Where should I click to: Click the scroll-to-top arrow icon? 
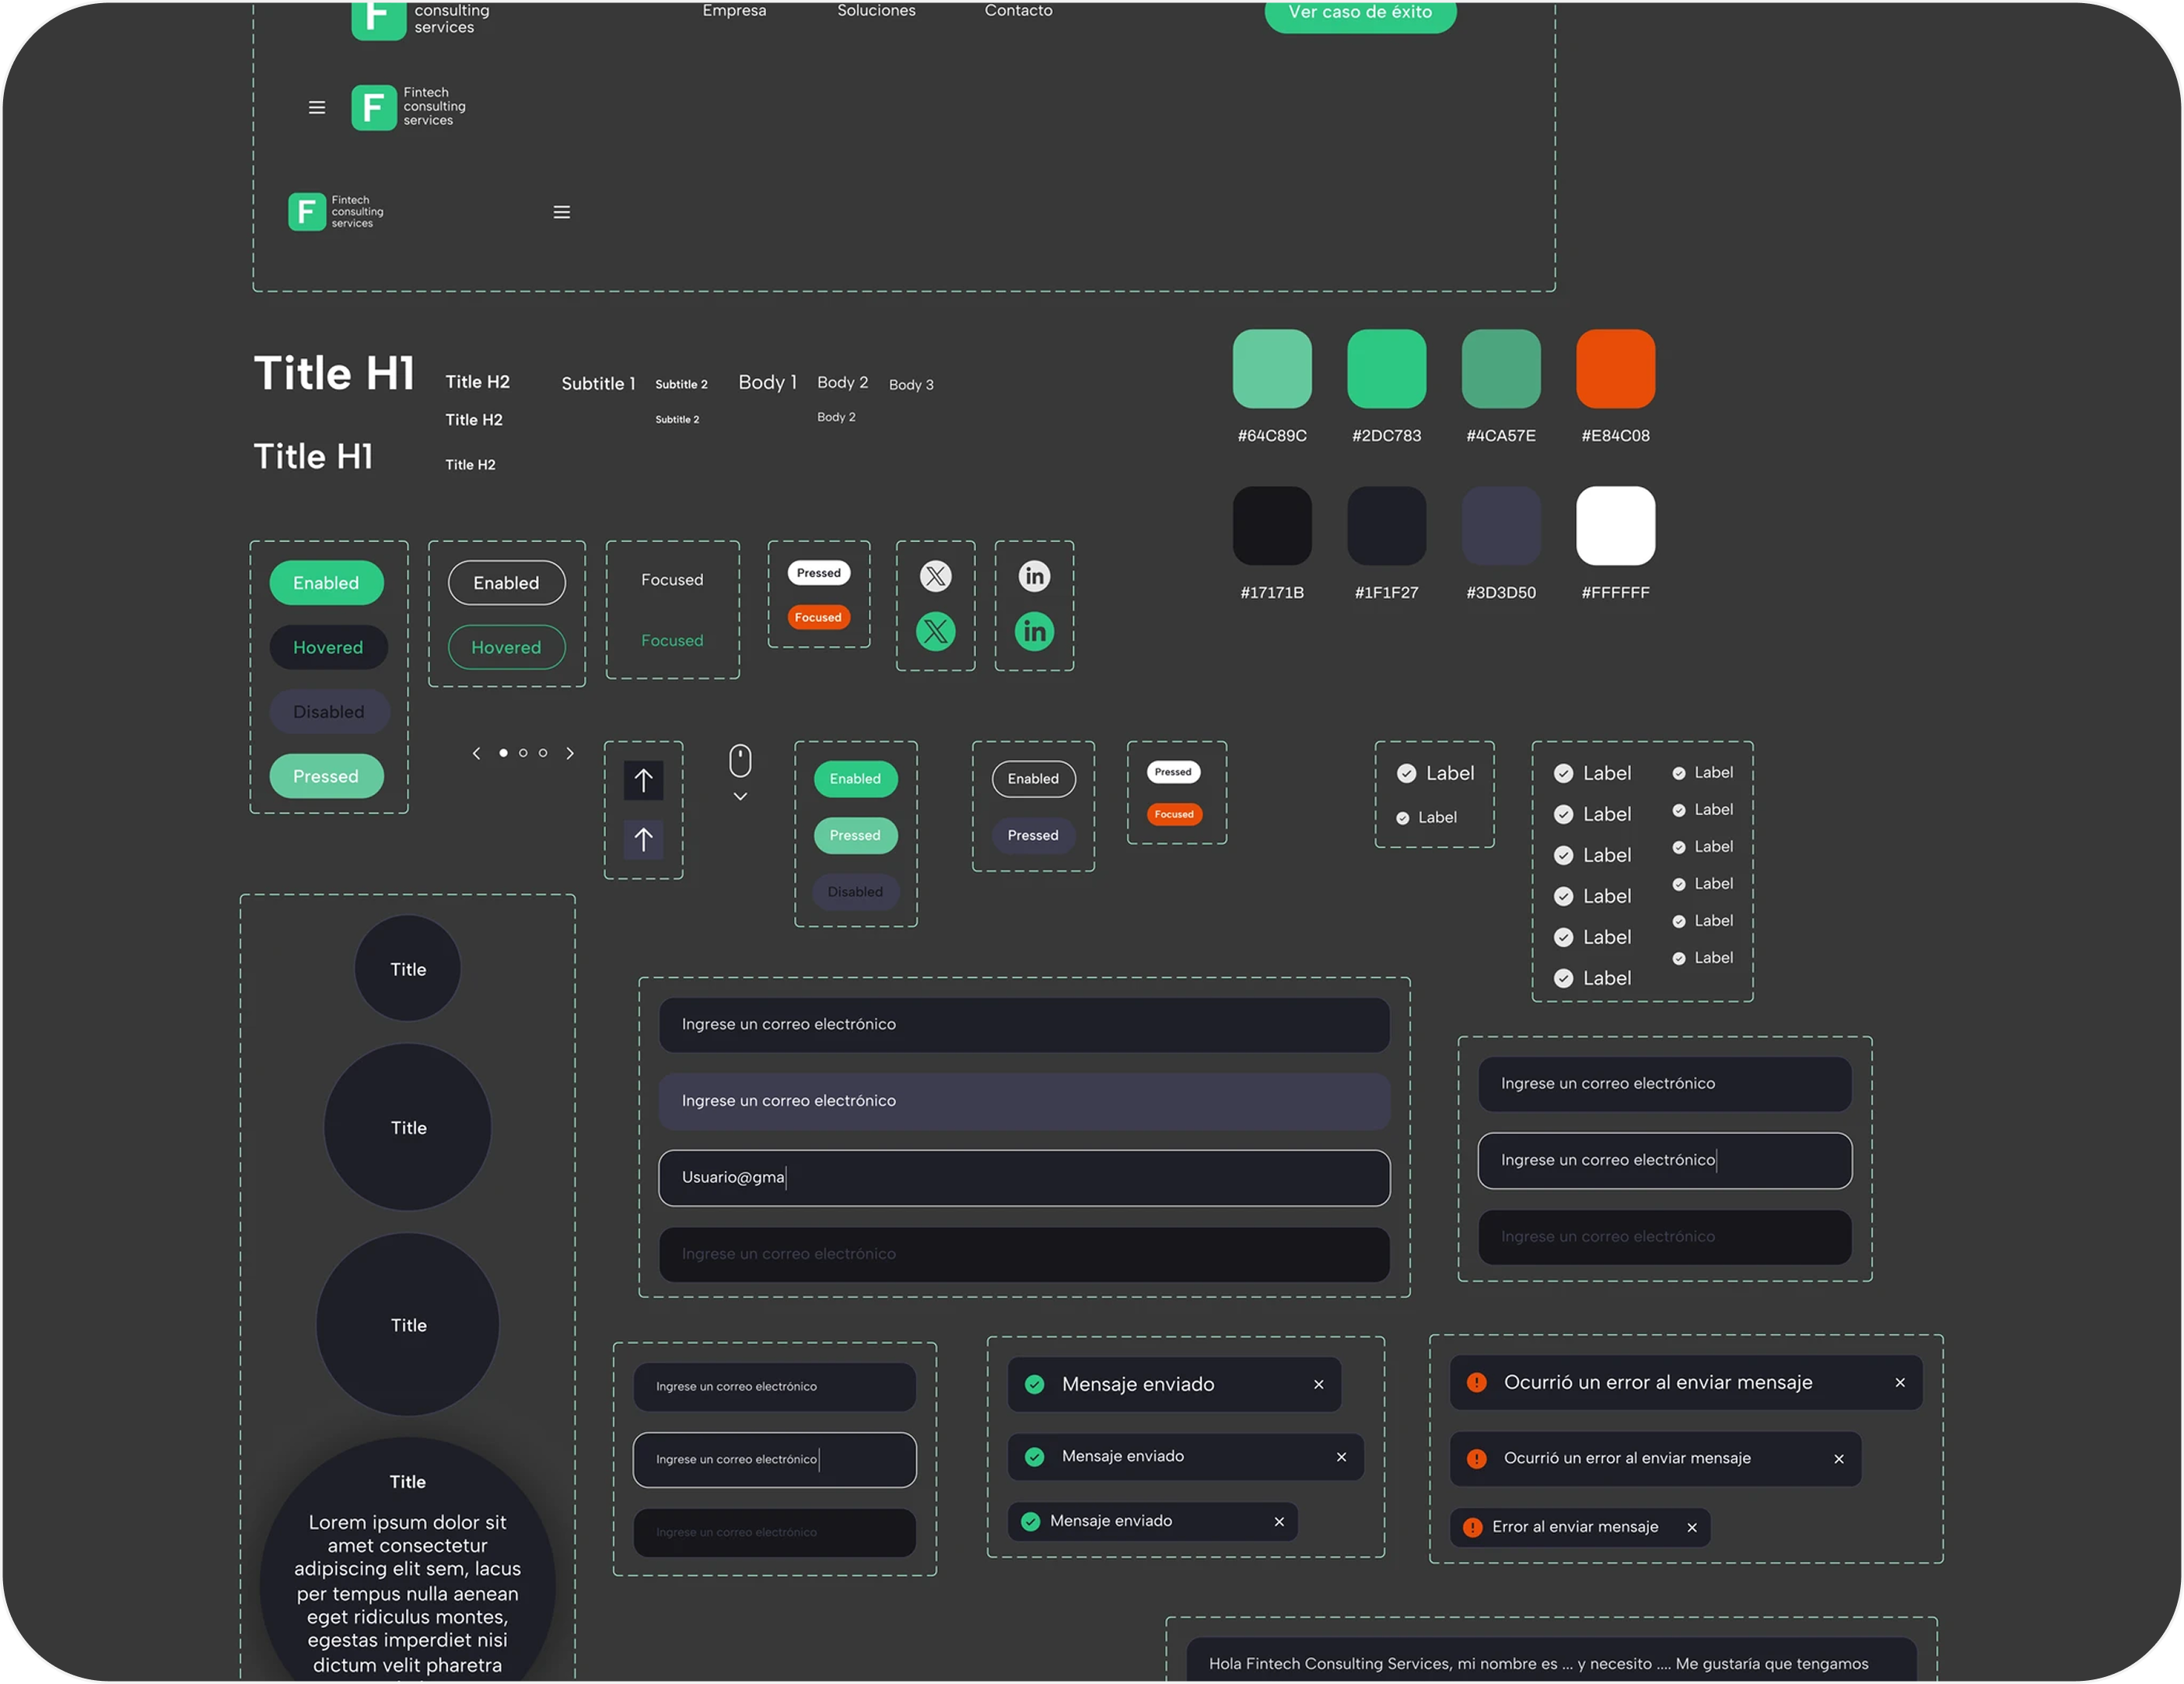click(643, 781)
